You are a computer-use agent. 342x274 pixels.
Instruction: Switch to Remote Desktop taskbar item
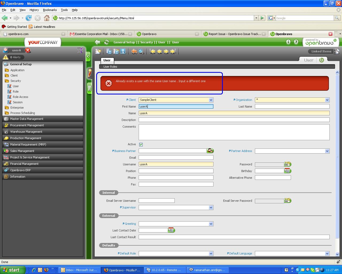[x=165, y=270]
